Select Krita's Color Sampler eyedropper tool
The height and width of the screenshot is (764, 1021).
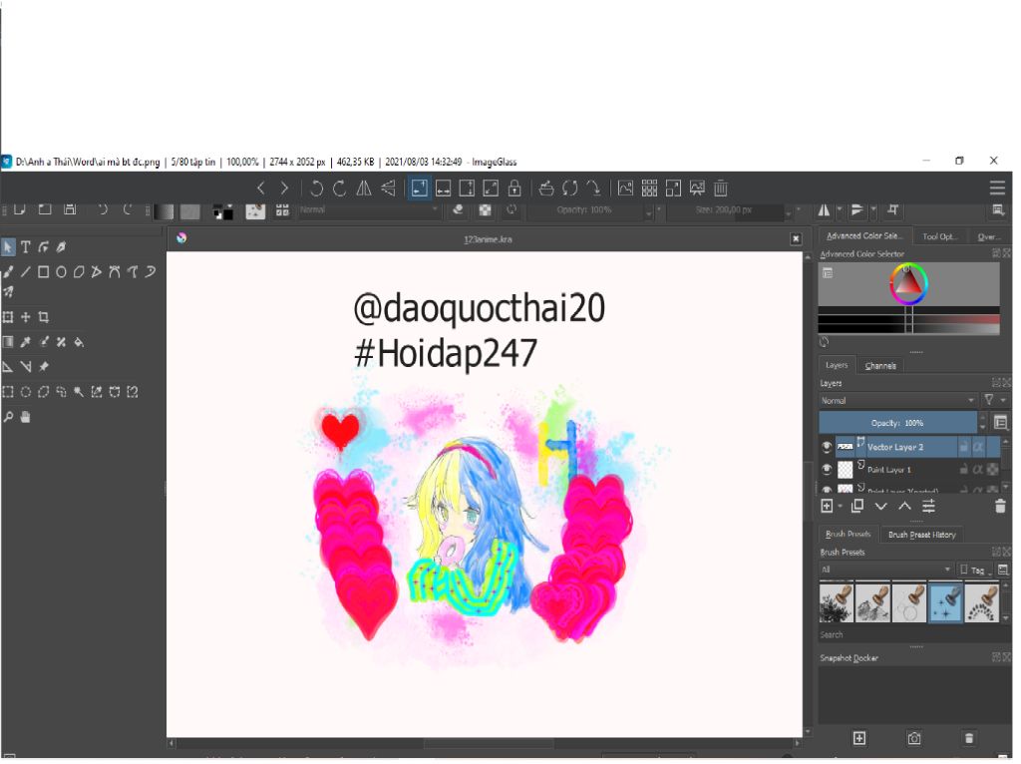click(25, 342)
